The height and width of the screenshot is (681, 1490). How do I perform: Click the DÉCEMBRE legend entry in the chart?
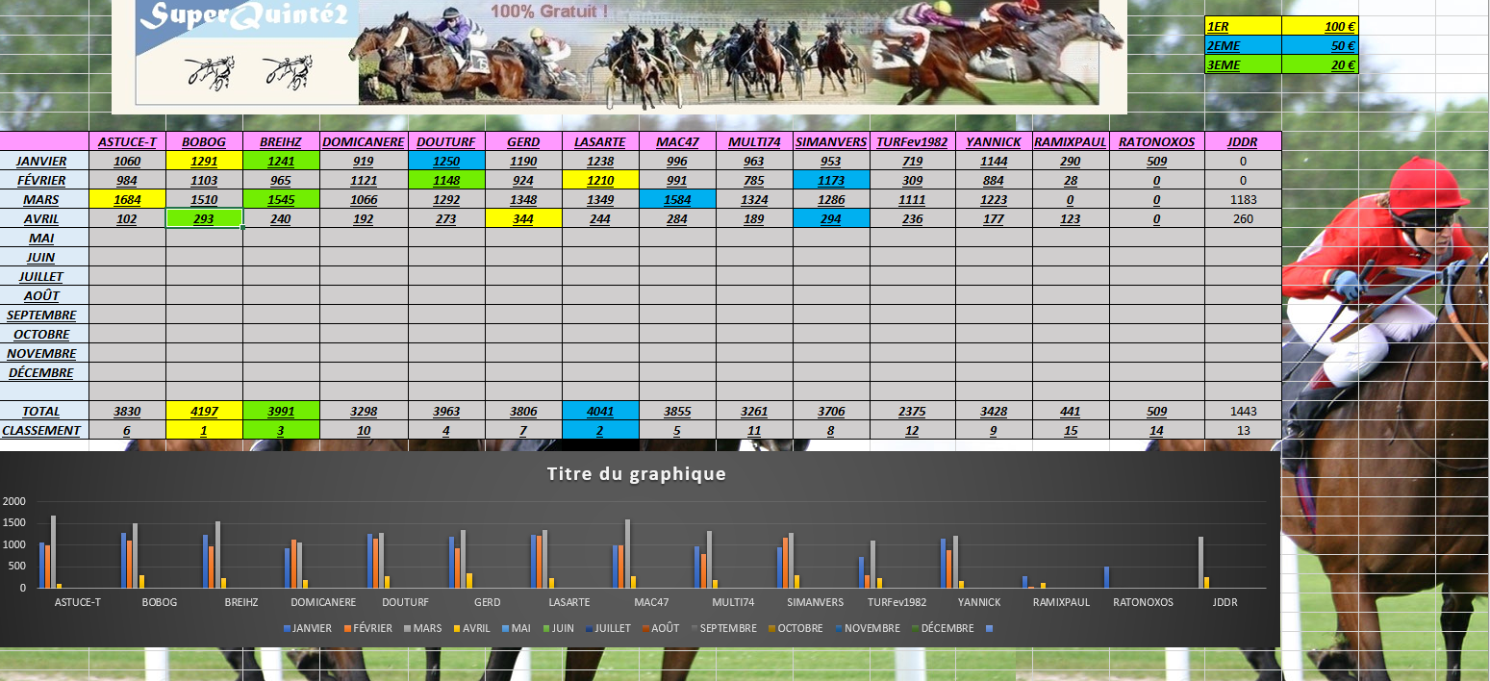[943, 628]
